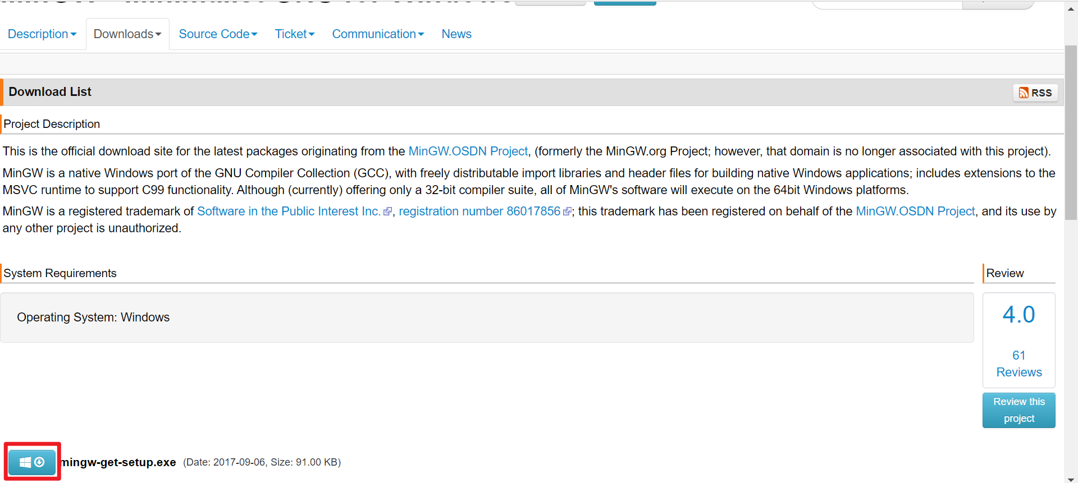Go to the News tab

[x=456, y=34]
